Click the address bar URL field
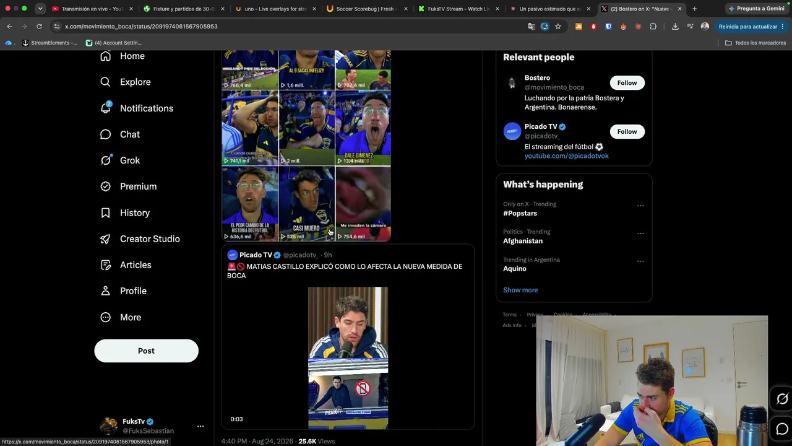The height and width of the screenshot is (446, 792). pos(291,27)
